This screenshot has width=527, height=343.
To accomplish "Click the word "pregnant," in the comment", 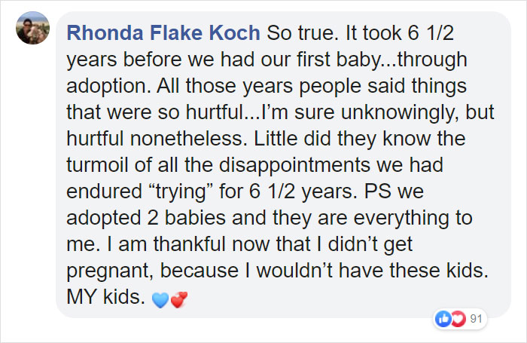I will tap(110, 271).
